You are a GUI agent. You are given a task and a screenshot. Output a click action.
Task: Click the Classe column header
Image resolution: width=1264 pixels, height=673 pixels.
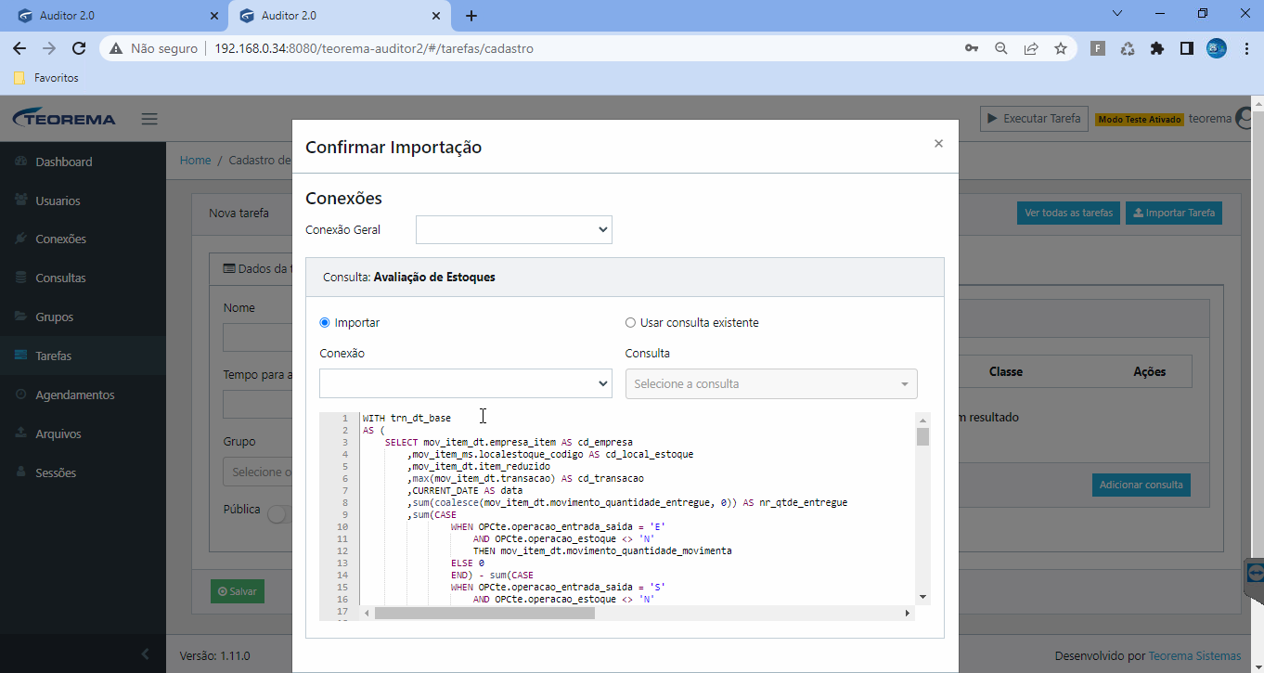1005,371
